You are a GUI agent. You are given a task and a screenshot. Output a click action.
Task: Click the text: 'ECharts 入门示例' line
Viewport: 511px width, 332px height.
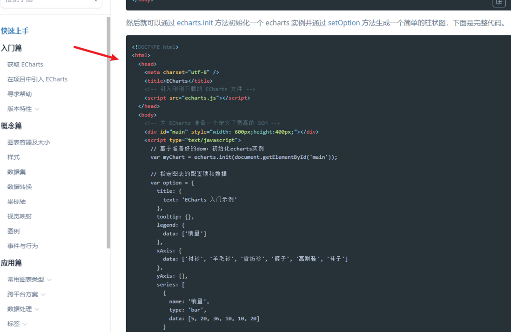[x=200, y=200]
